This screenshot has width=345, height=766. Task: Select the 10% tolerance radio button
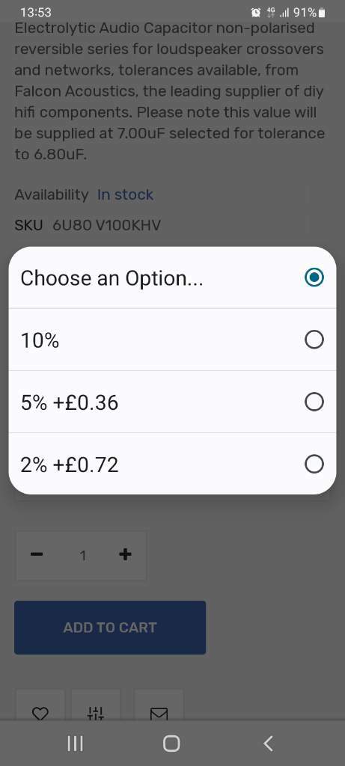[314, 340]
